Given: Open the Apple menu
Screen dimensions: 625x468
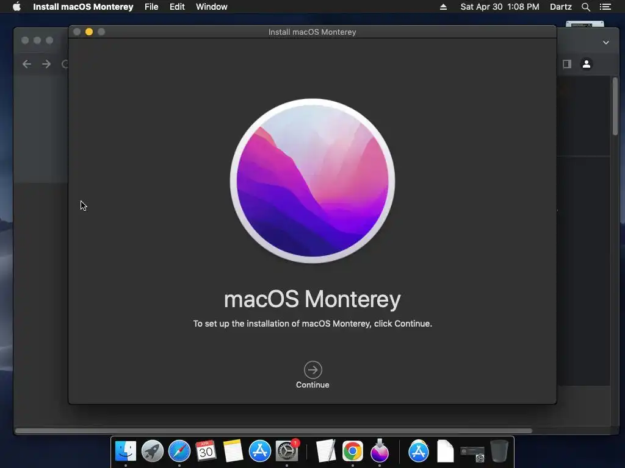Looking at the screenshot, I should [16, 7].
